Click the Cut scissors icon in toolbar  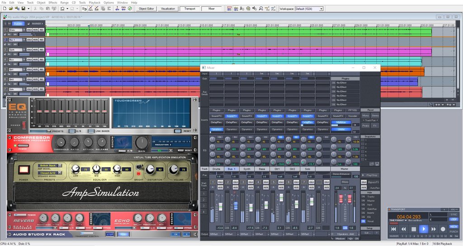(35, 9)
